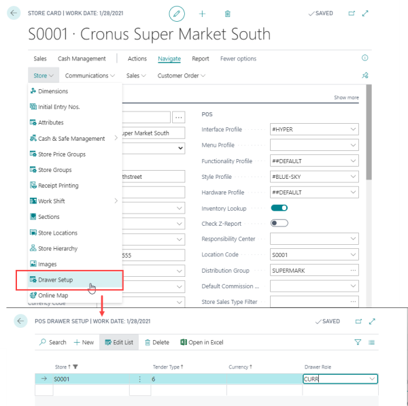The width and height of the screenshot is (408, 406).
Task: Click the back arrow on Store Card
Action: click(13, 13)
